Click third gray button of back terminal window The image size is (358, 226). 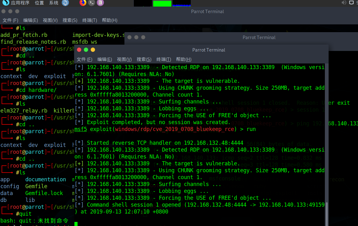(17, 11)
